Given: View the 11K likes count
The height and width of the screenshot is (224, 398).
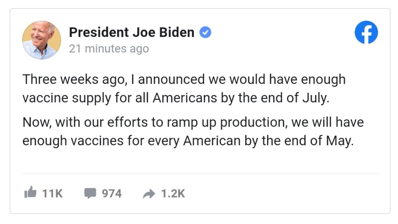Looking at the screenshot, I should pyautogui.click(x=52, y=193).
